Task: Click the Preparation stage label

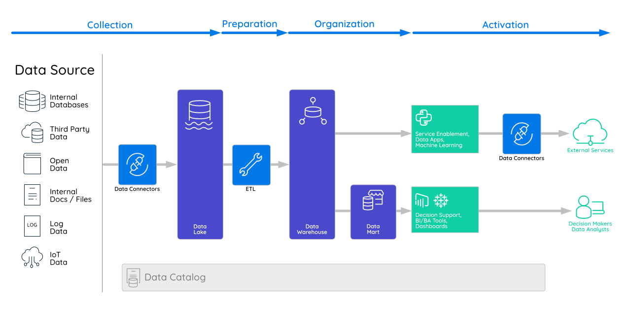Action: coord(249,24)
